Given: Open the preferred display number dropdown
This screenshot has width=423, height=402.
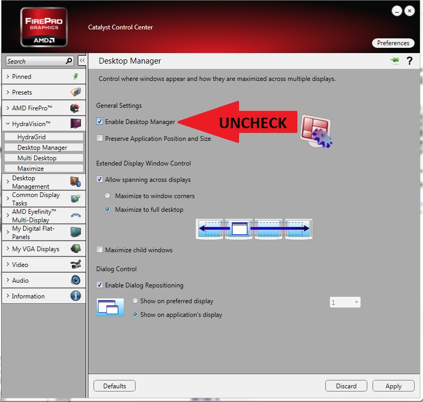Looking at the screenshot, I should tap(345, 302).
